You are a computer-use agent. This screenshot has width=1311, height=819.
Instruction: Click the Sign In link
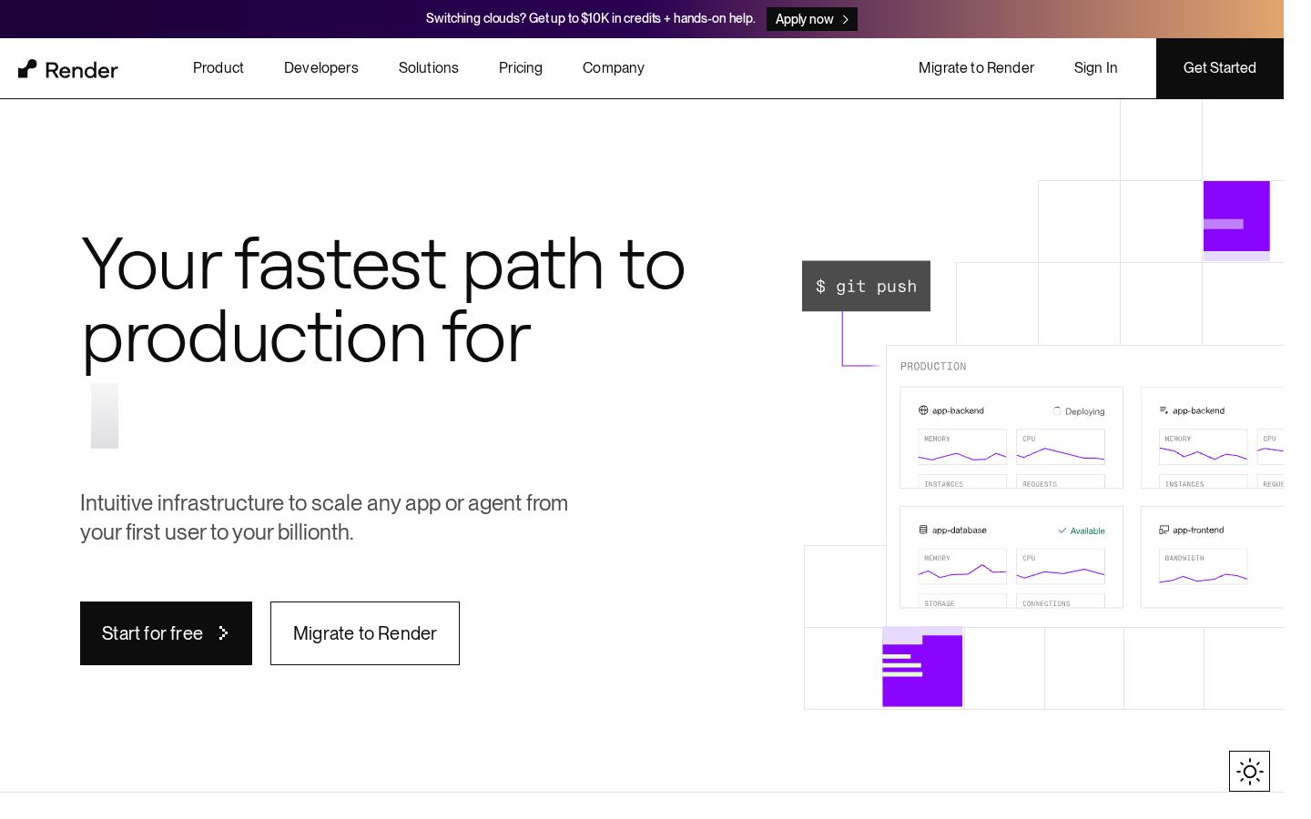(x=1095, y=68)
